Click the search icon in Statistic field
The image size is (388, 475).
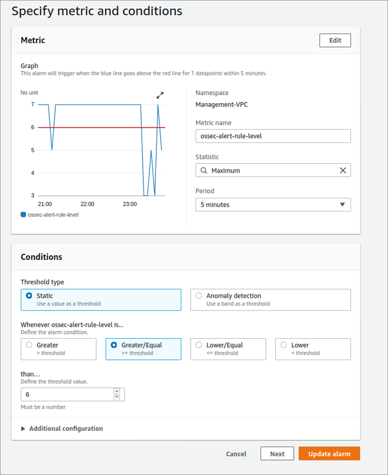click(x=204, y=171)
